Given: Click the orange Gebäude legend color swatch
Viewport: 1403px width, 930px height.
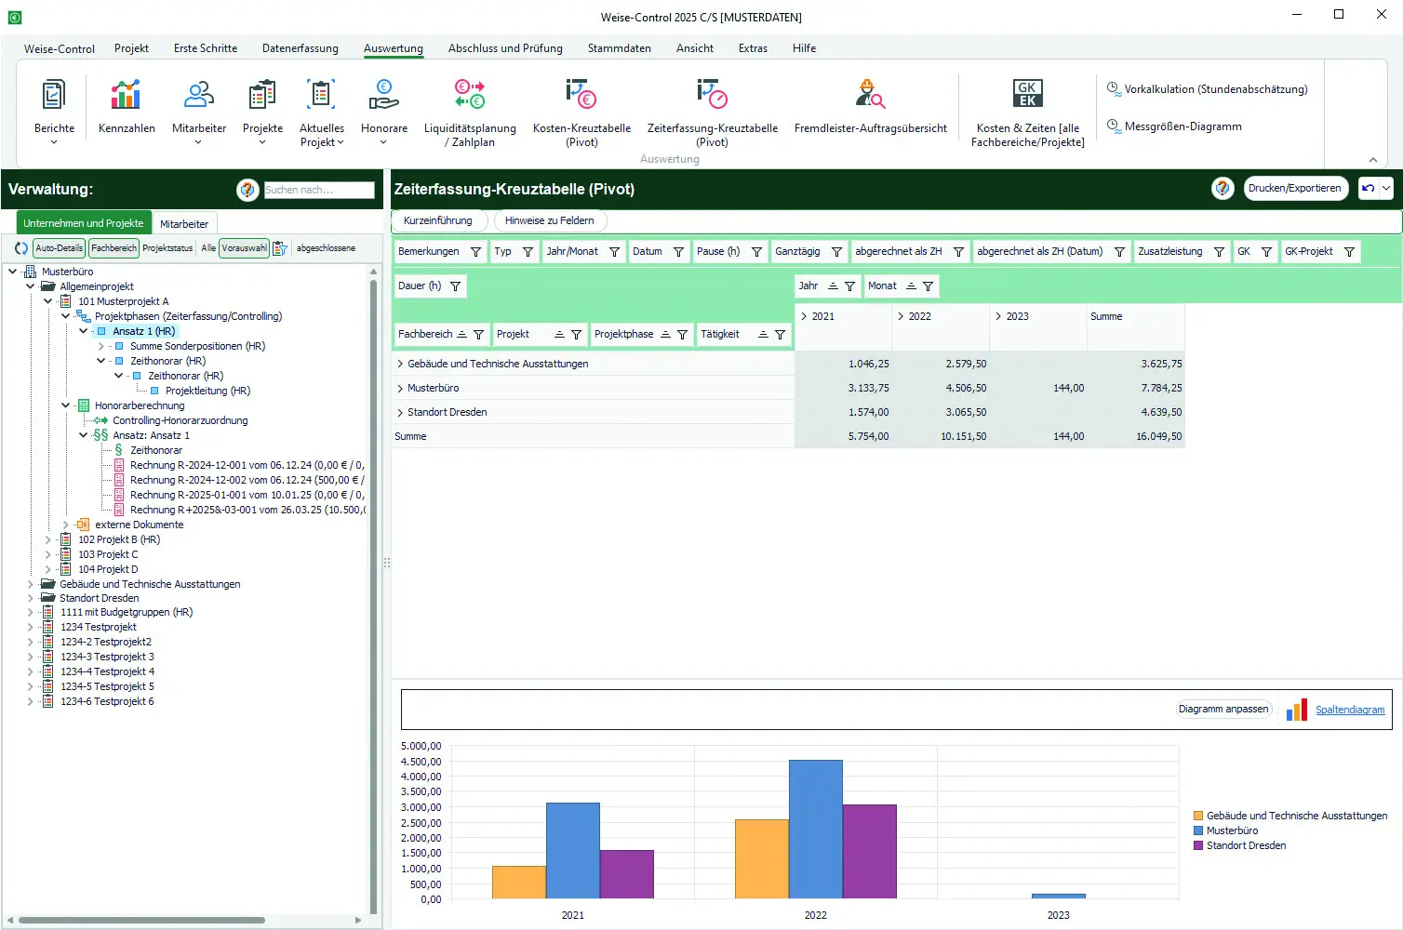Looking at the screenshot, I should 1198,816.
